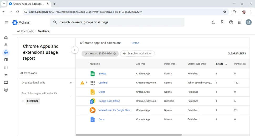This screenshot has width=255, height=136.
Task: Open the browser Extensions puzzle icon
Action: (x=234, y=12)
